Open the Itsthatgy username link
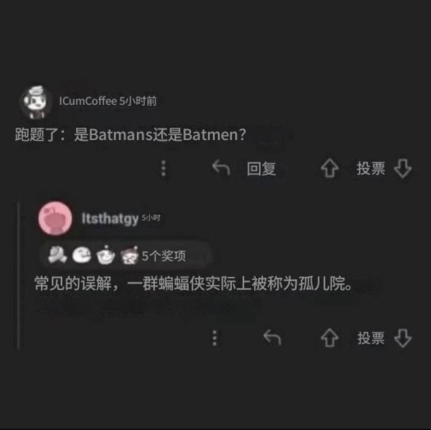 (x=110, y=219)
